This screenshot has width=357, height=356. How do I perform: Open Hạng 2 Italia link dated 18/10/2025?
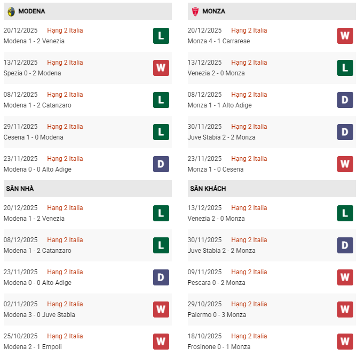coord(249,336)
